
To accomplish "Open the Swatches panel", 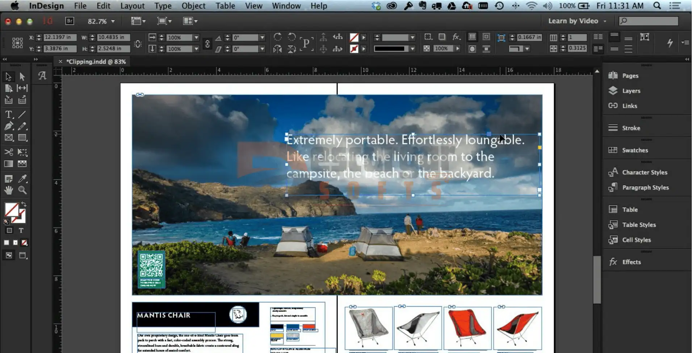I will coord(635,150).
